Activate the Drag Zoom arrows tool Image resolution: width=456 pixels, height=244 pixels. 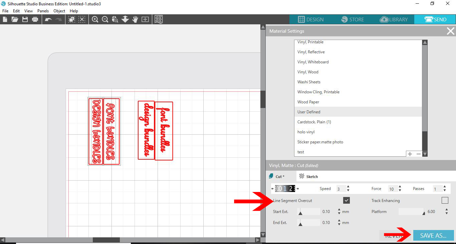125,19
